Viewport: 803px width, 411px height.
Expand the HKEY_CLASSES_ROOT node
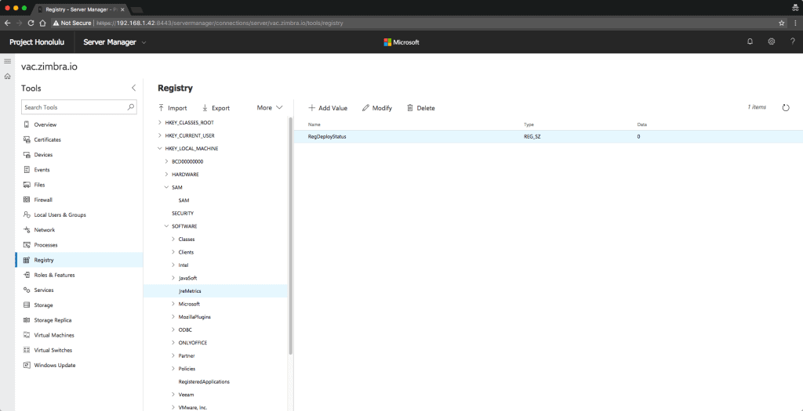pyautogui.click(x=159, y=123)
